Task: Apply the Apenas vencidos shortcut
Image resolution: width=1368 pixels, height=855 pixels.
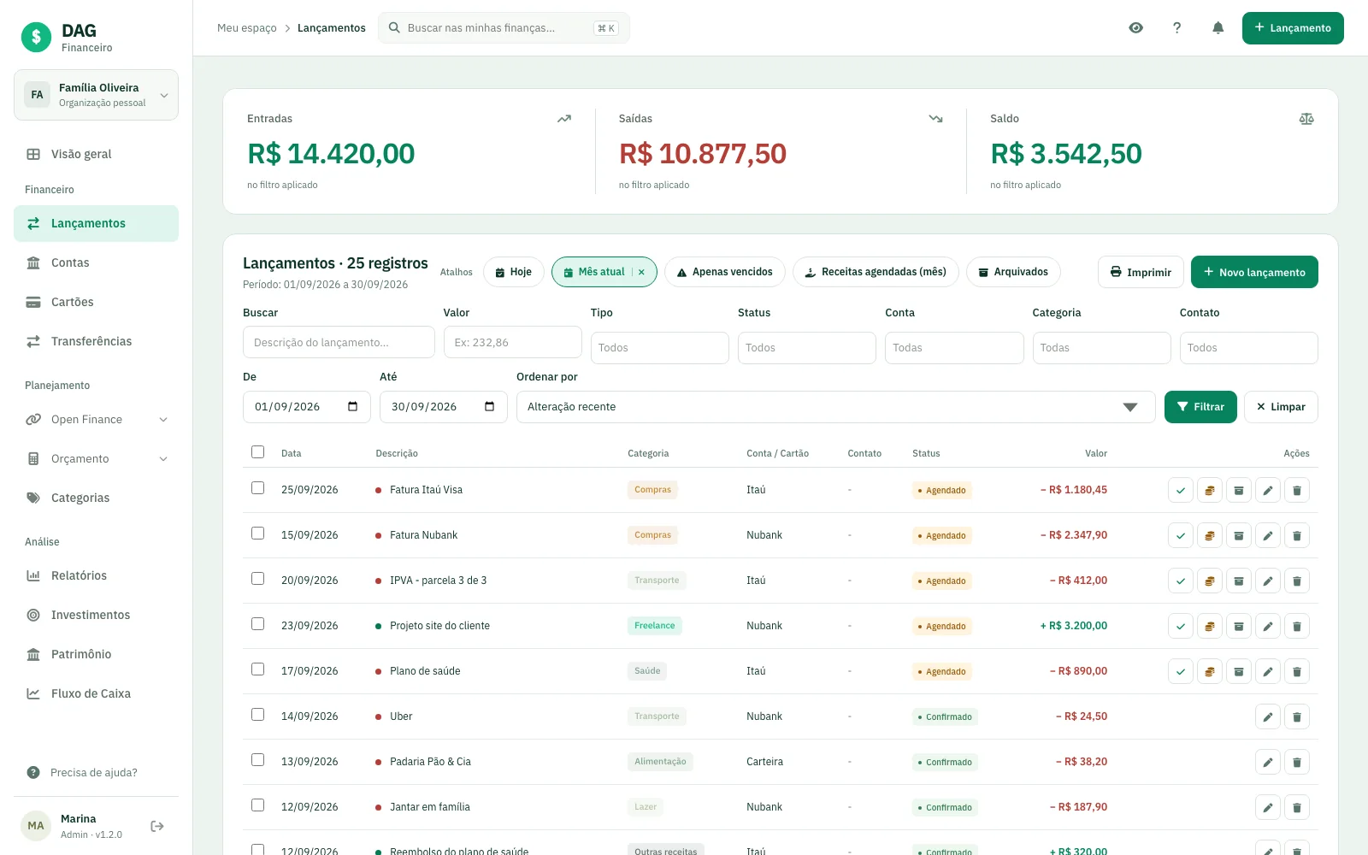Action: 724,272
